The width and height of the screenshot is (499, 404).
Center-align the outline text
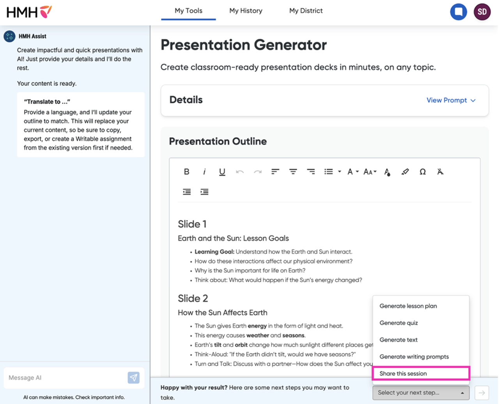(x=293, y=172)
